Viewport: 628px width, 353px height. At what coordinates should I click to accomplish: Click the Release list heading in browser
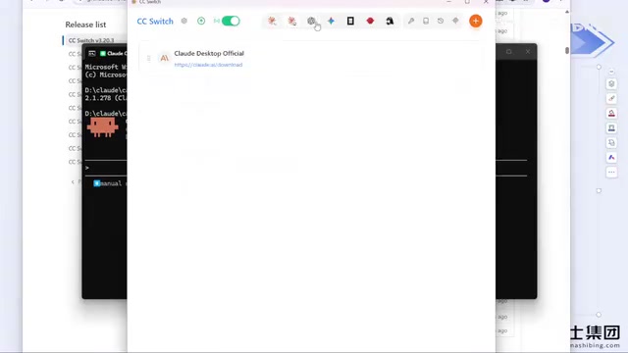pos(85,25)
